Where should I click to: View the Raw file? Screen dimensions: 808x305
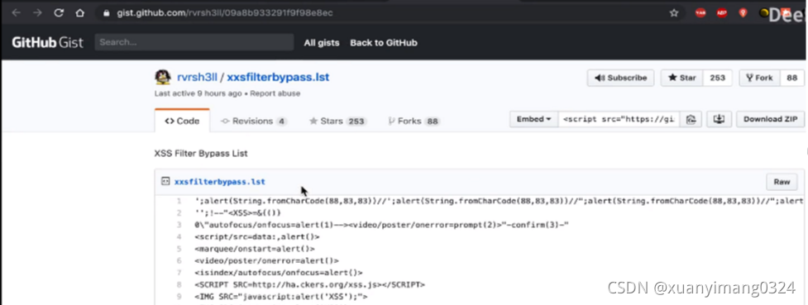782,182
